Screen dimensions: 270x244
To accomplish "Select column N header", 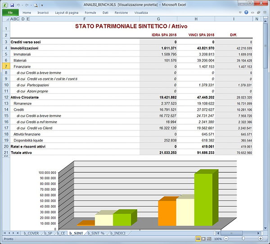I will pyautogui.click(x=257, y=19).
